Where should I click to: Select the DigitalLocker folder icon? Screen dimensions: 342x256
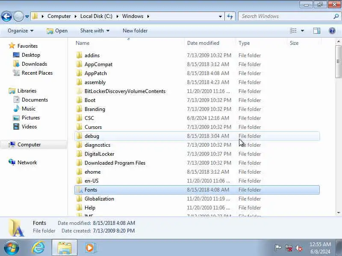point(79,154)
